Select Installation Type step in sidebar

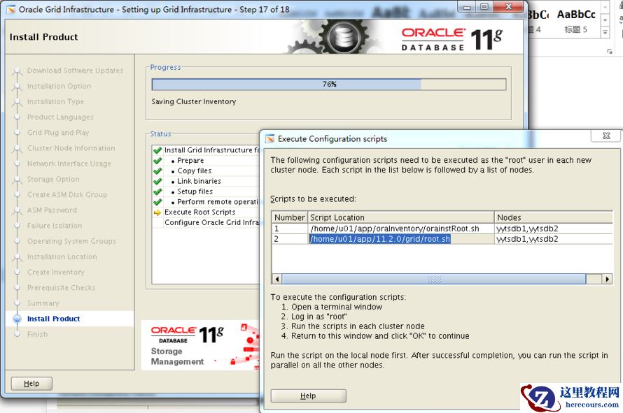click(x=55, y=101)
